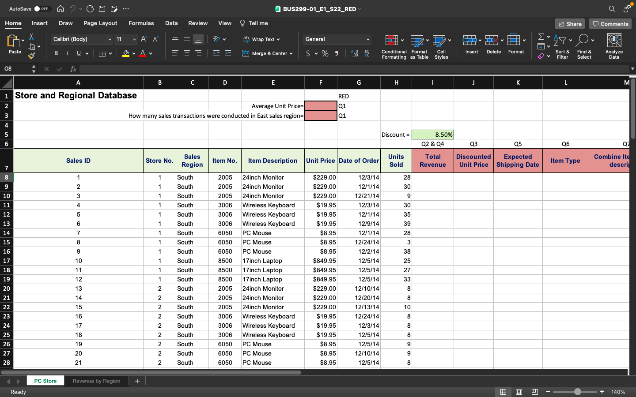The image size is (636, 397).
Task: Open the Comments panel
Action: [610, 24]
